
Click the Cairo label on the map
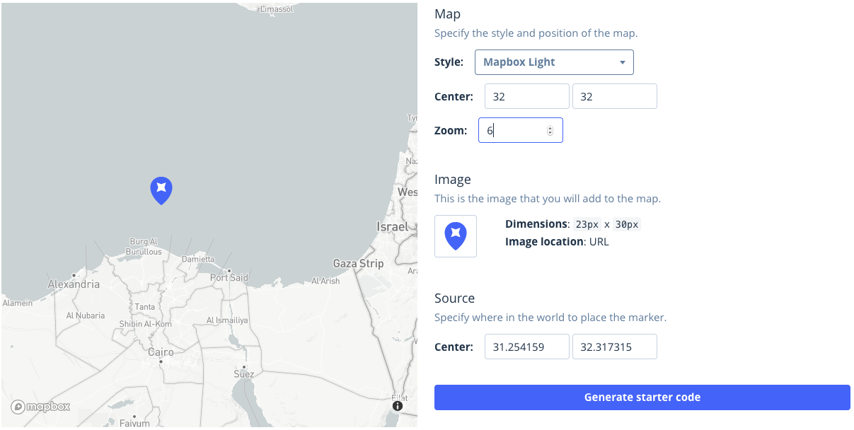(x=161, y=352)
